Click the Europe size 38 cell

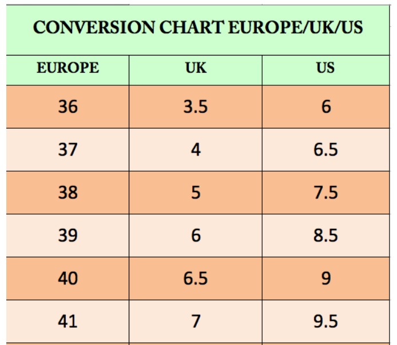pyautogui.click(x=68, y=193)
